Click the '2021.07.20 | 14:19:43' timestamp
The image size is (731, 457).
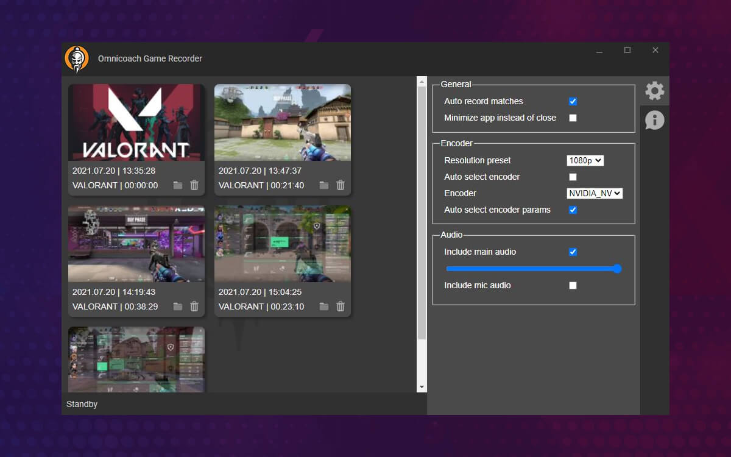click(x=114, y=292)
